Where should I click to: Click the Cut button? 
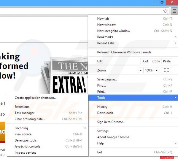(146, 61)
